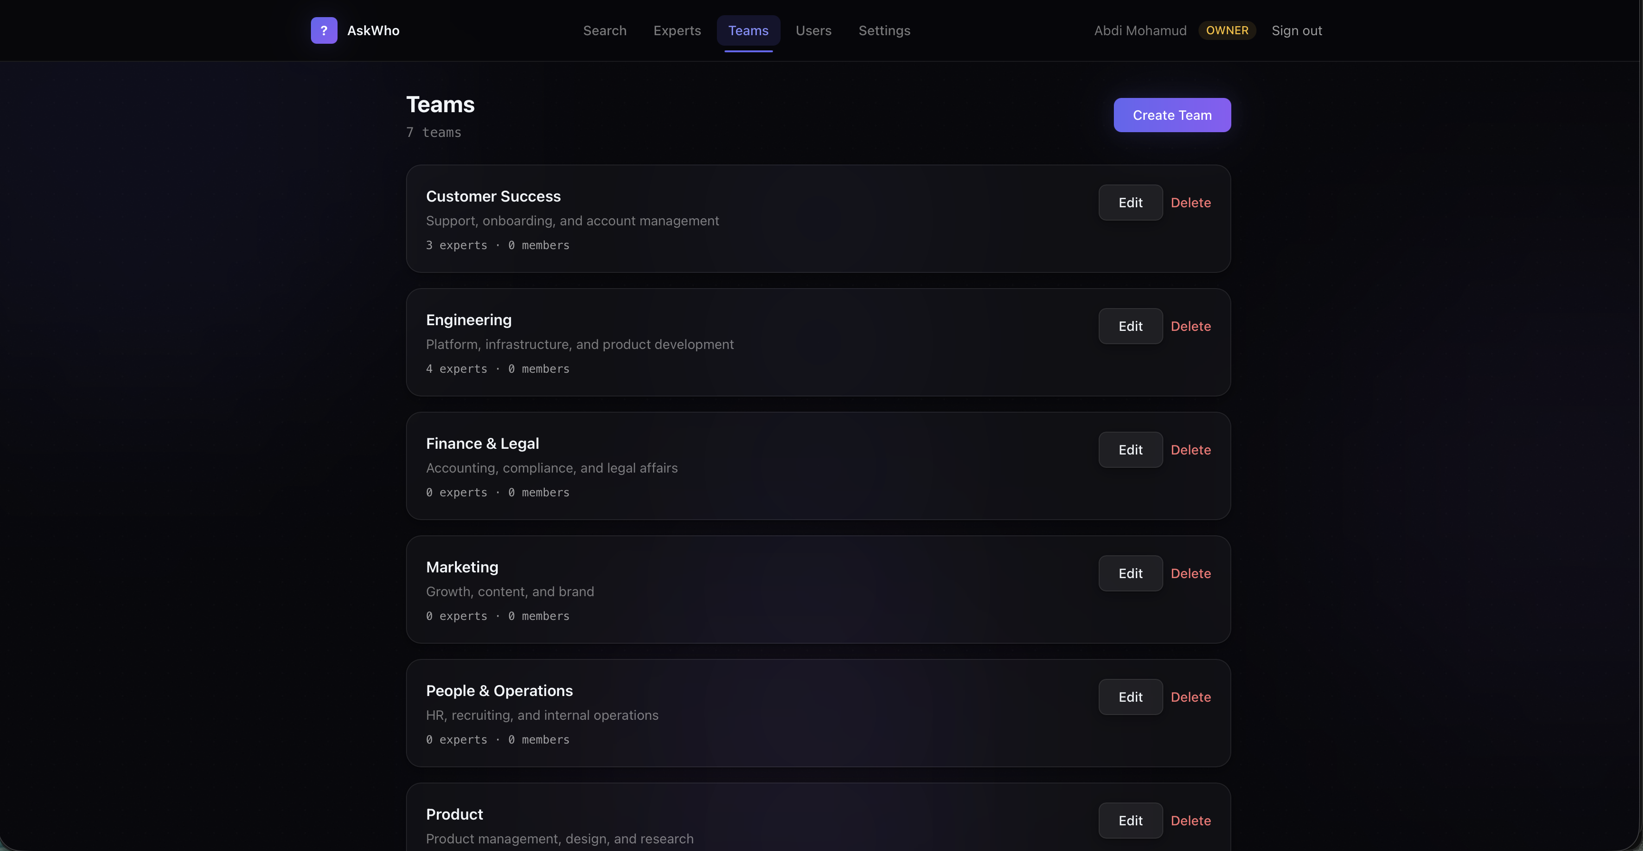This screenshot has height=851, width=1643.
Task: Click the AskWho question mark logo icon
Action: 324,30
